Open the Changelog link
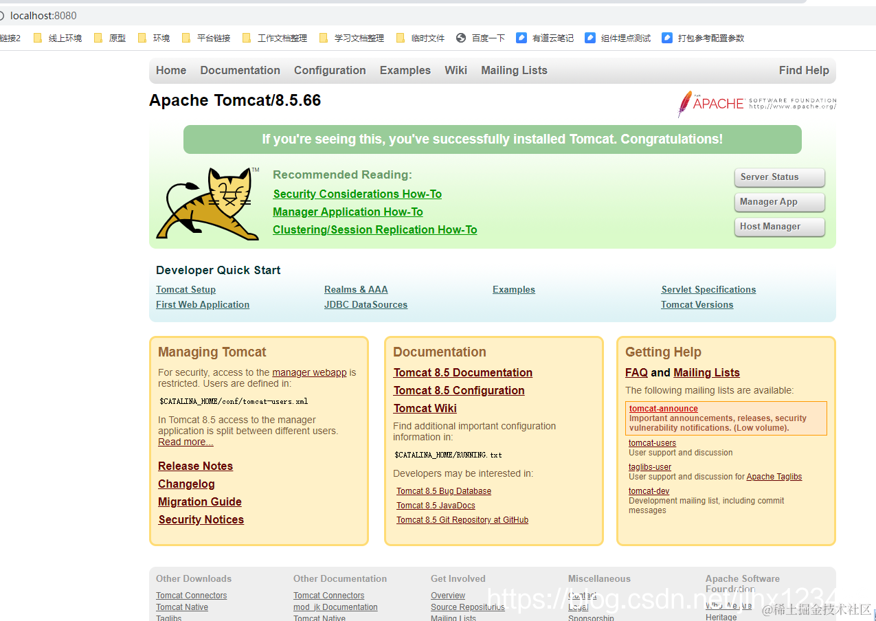 [x=186, y=484]
